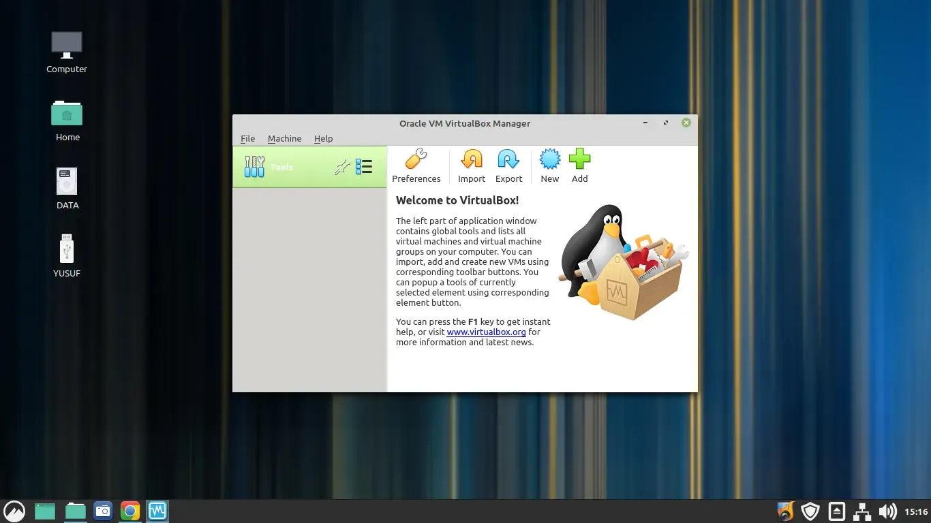
Task: Open VirtualBox Preferences from the toolbar
Action: [x=416, y=166]
